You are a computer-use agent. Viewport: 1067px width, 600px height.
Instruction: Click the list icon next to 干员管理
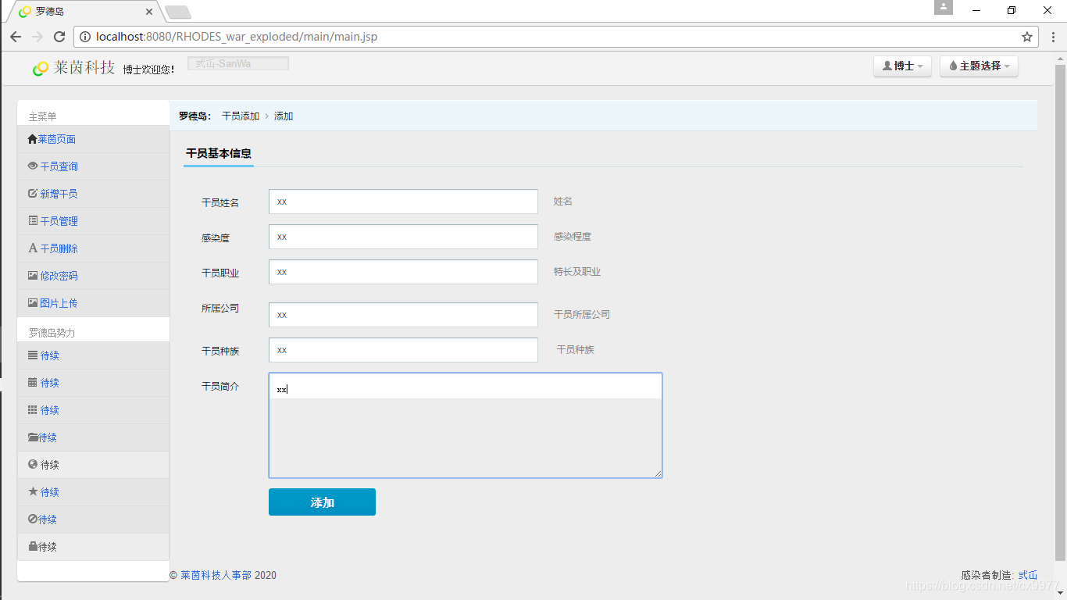(x=33, y=221)
